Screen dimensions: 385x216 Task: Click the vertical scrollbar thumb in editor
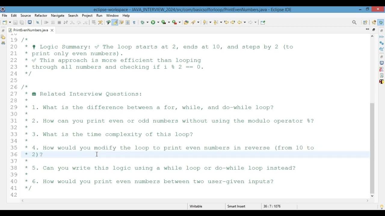pyautogui.click(x=372, y=148)
